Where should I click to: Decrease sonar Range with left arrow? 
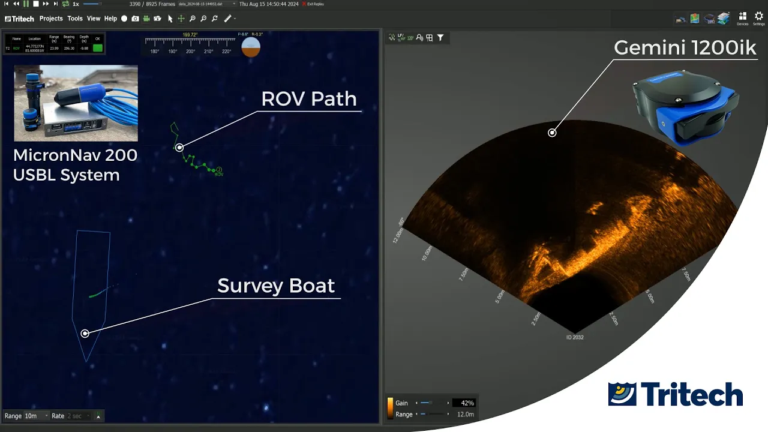[x=416, y=414]
